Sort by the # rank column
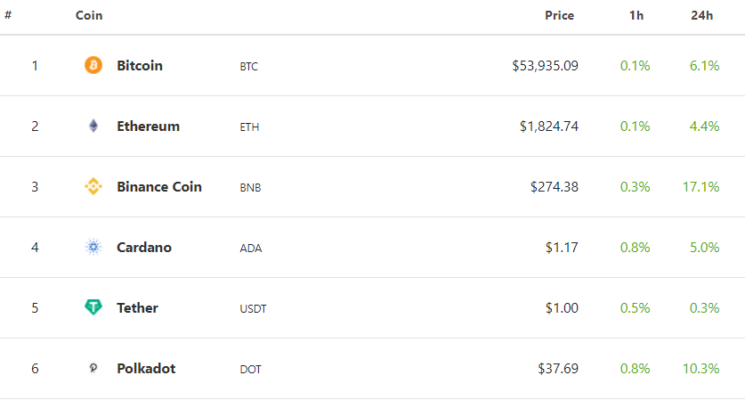 pos(8,15)
